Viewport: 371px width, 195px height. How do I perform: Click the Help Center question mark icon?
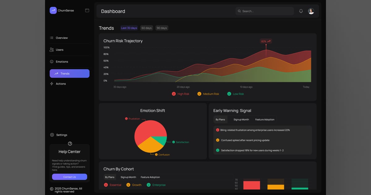point(70,144)
